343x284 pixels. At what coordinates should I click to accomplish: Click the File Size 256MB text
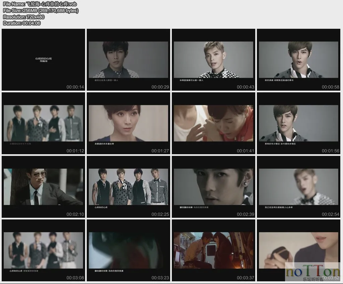41,10
